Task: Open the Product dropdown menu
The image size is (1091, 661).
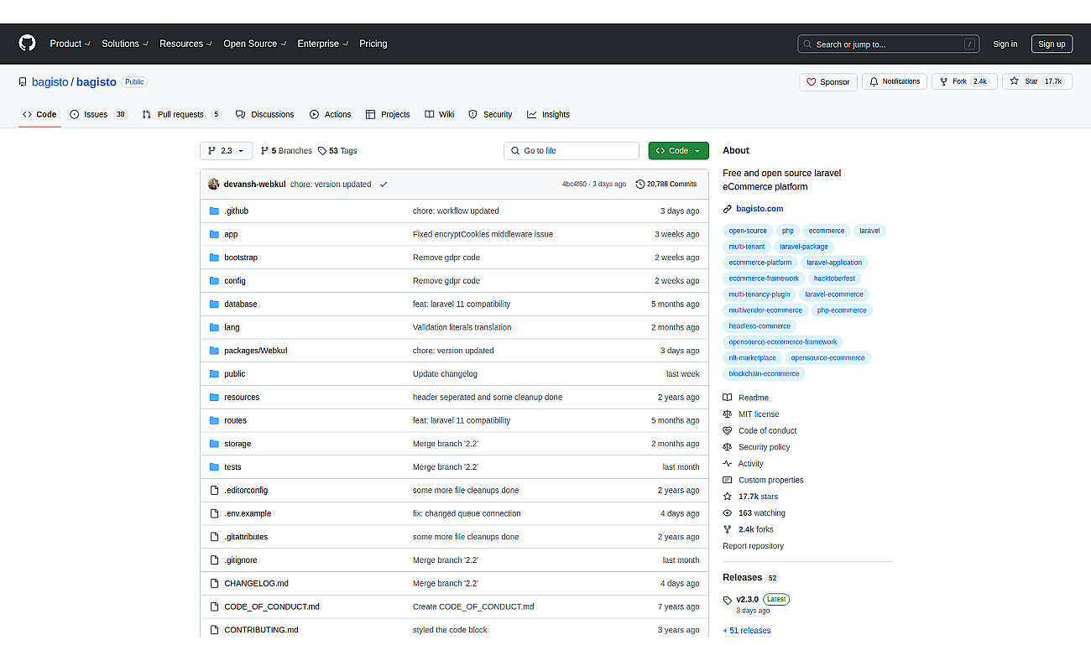Action: [69, 44]
